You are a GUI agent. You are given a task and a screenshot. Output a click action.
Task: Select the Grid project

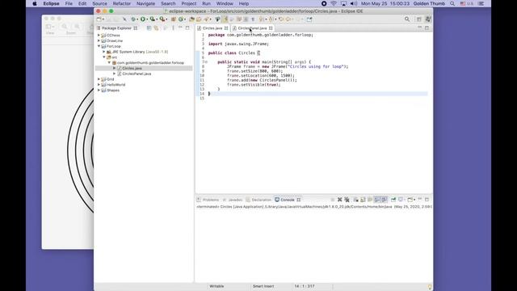click(x=110, y=79)
